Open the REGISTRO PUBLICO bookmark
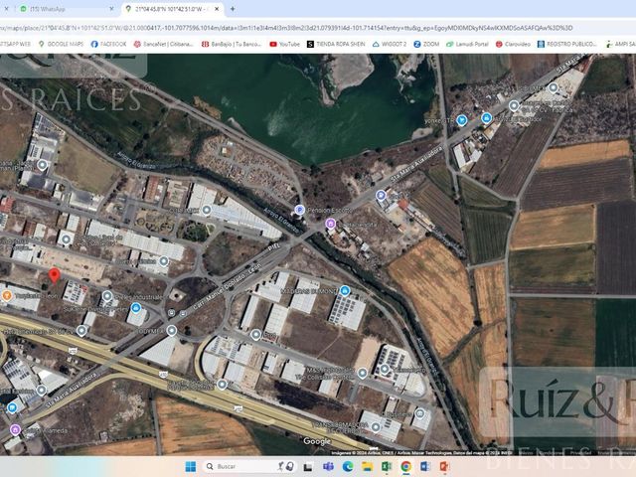 coord(567,44)
